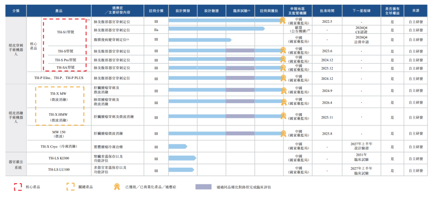Image resolution: width=434 pixels, height=198 pixels.
Task: Click the 2025.8 approval date cell
Action: click(x=327, y=134)
